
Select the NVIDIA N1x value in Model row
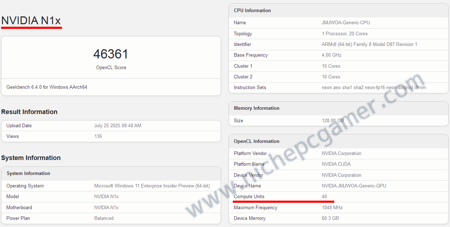point(106,196)
